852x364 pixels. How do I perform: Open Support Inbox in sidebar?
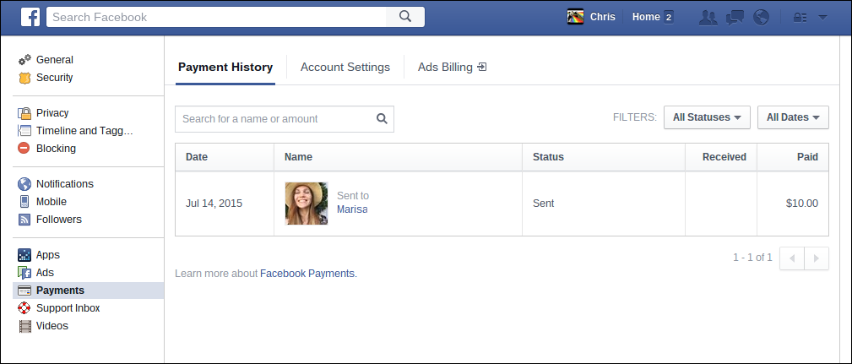[x=68, y=308]
